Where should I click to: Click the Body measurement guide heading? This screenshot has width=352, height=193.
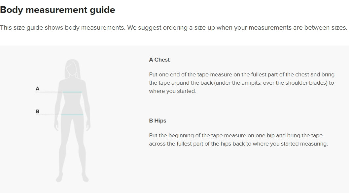coord(57,10)
